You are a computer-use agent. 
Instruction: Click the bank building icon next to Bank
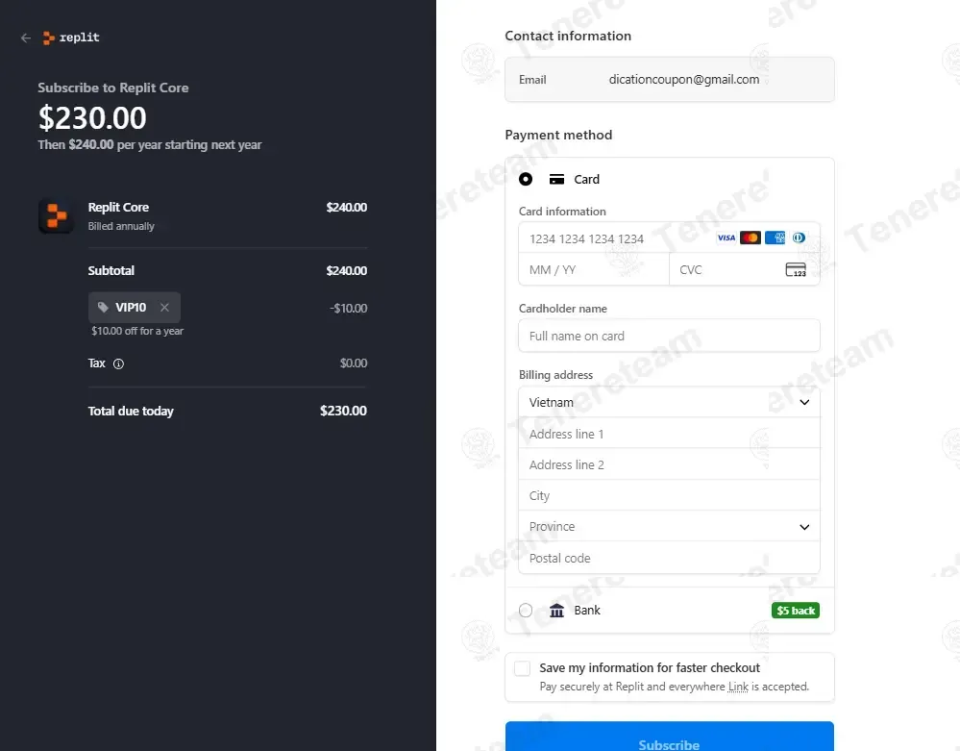tap(556, 610)
